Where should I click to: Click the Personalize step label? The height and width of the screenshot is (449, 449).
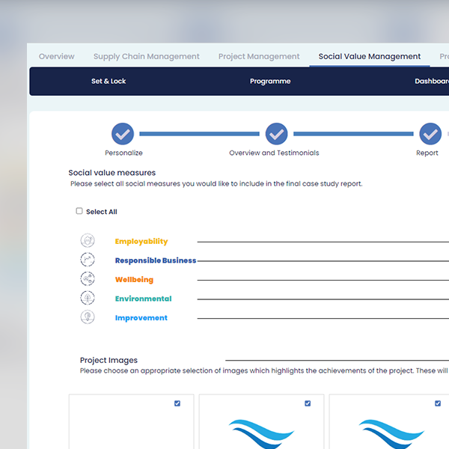pos(123,153)
